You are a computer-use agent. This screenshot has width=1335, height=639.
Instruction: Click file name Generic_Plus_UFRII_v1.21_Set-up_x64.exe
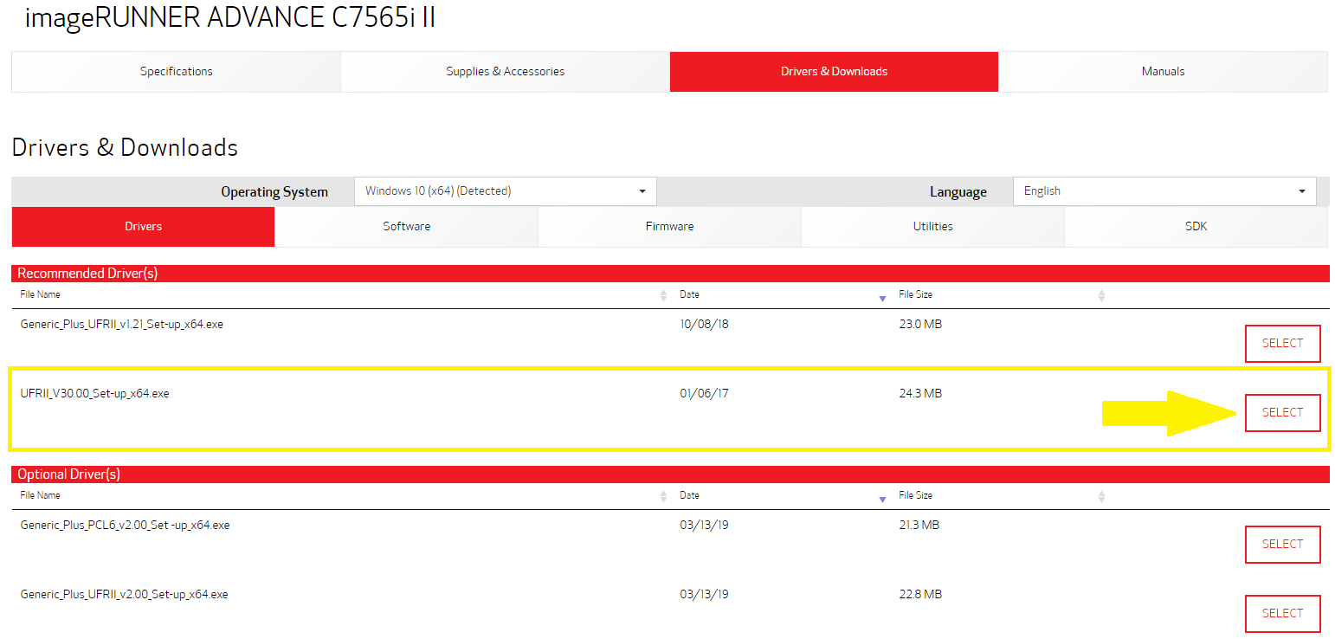[121, 325]
